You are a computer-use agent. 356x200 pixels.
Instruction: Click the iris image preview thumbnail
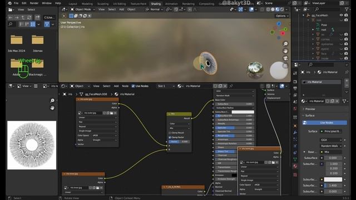32,145
